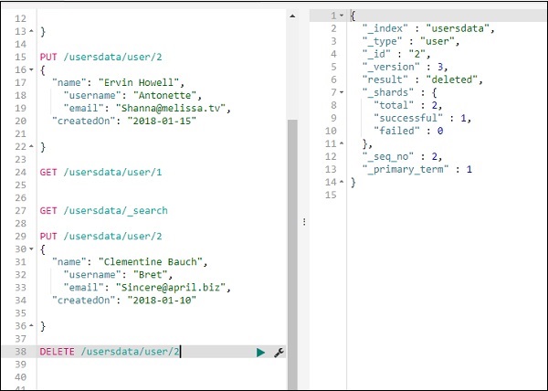Click fold marker on response line 11
The image size is (548, 391).
(x=342, y=143)
